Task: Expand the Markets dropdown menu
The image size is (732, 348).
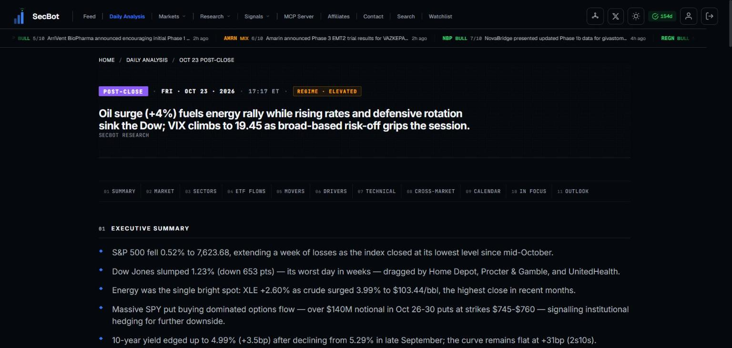Action: tap(172, 16)
